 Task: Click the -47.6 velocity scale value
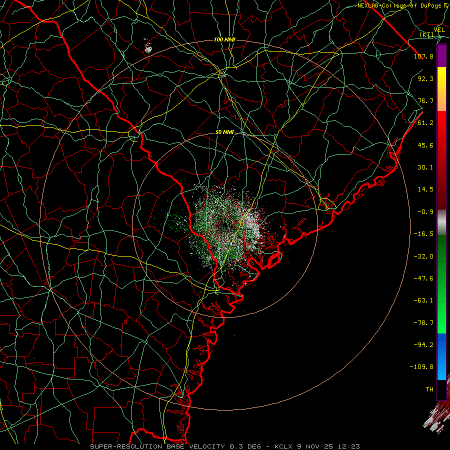click(x=423, y=278)
